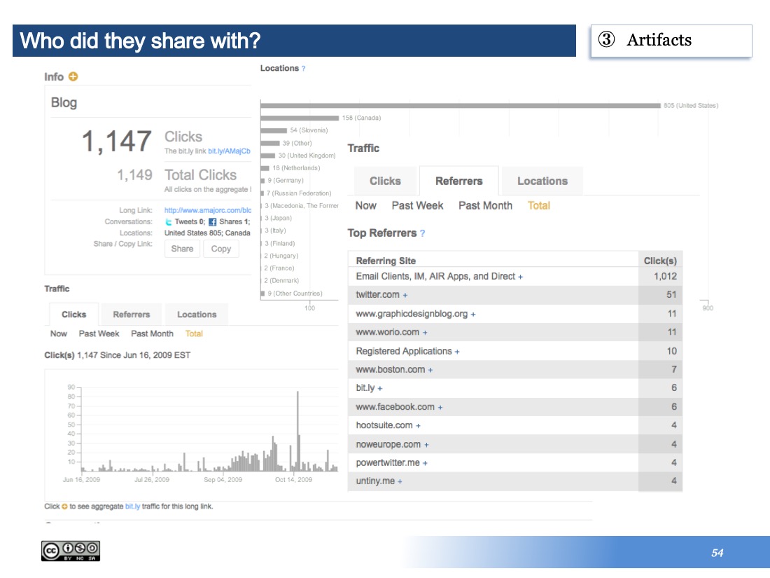770x578 pixels.
Task: Click the 30 (United Kingdom) location label
Action: [x=307, y=156]
